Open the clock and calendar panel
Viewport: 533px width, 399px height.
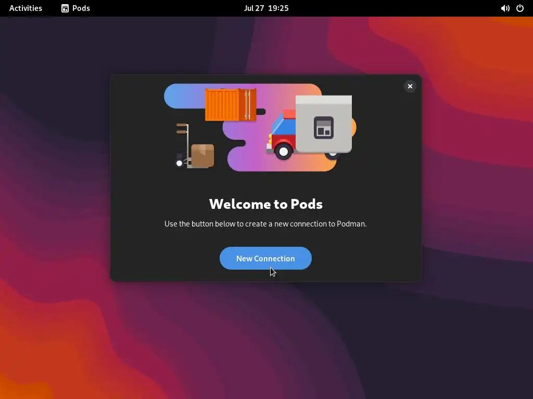266,8
